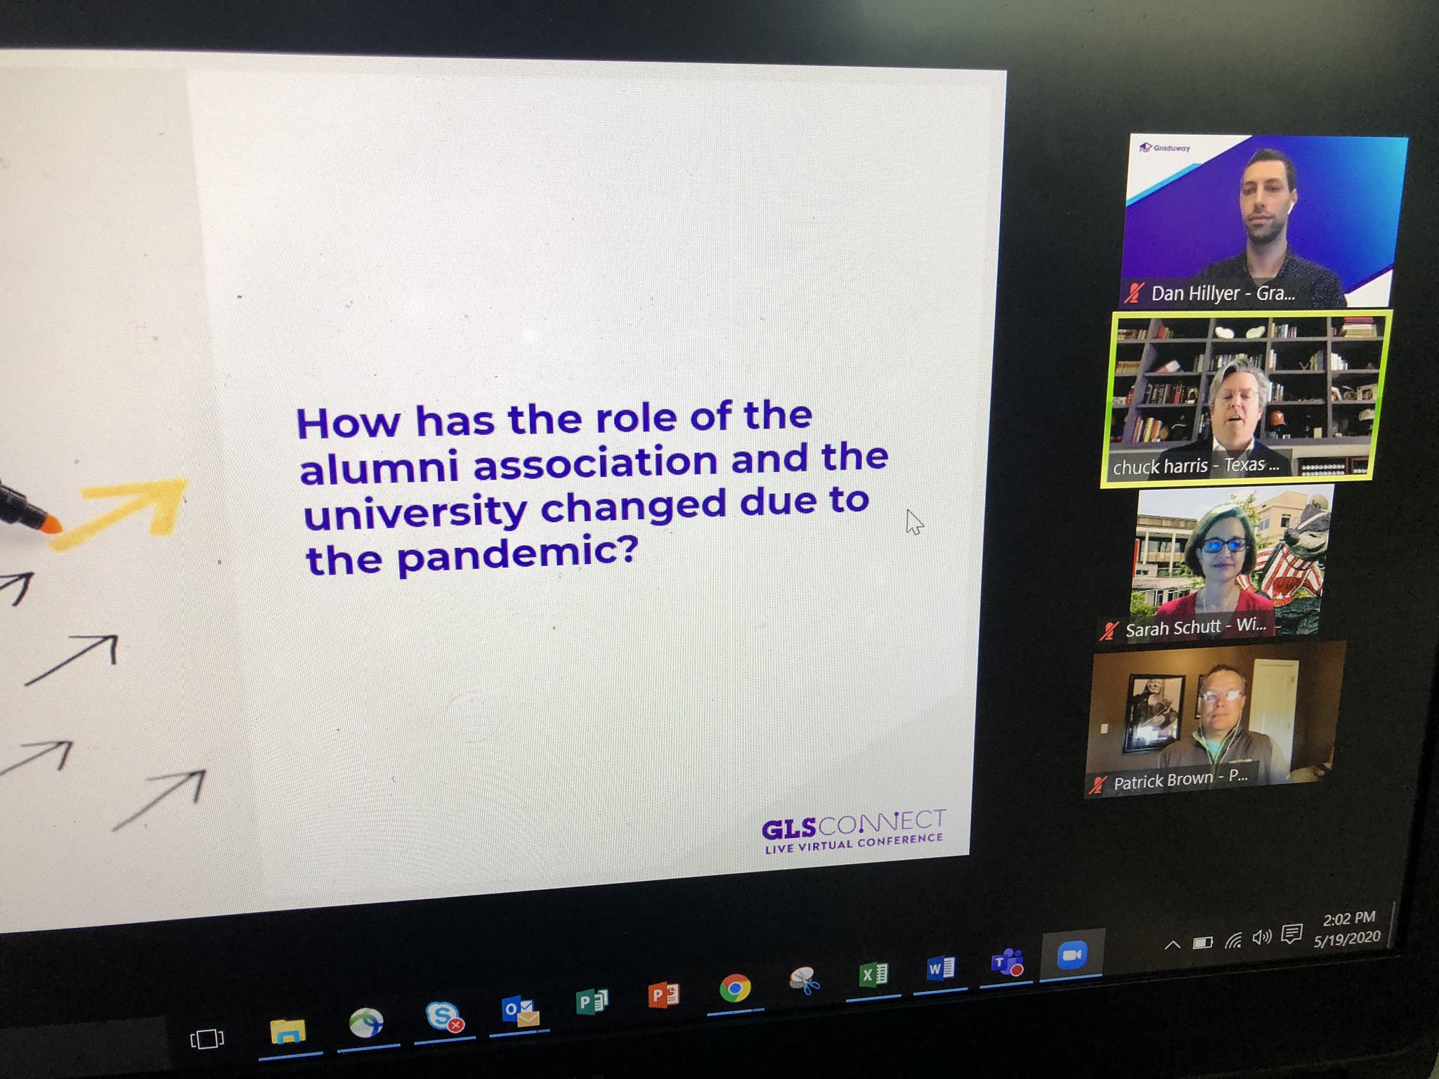Open the Action Center notifications
The width and height of the screenshot is (1439, 1079).
click(1291, 934)
